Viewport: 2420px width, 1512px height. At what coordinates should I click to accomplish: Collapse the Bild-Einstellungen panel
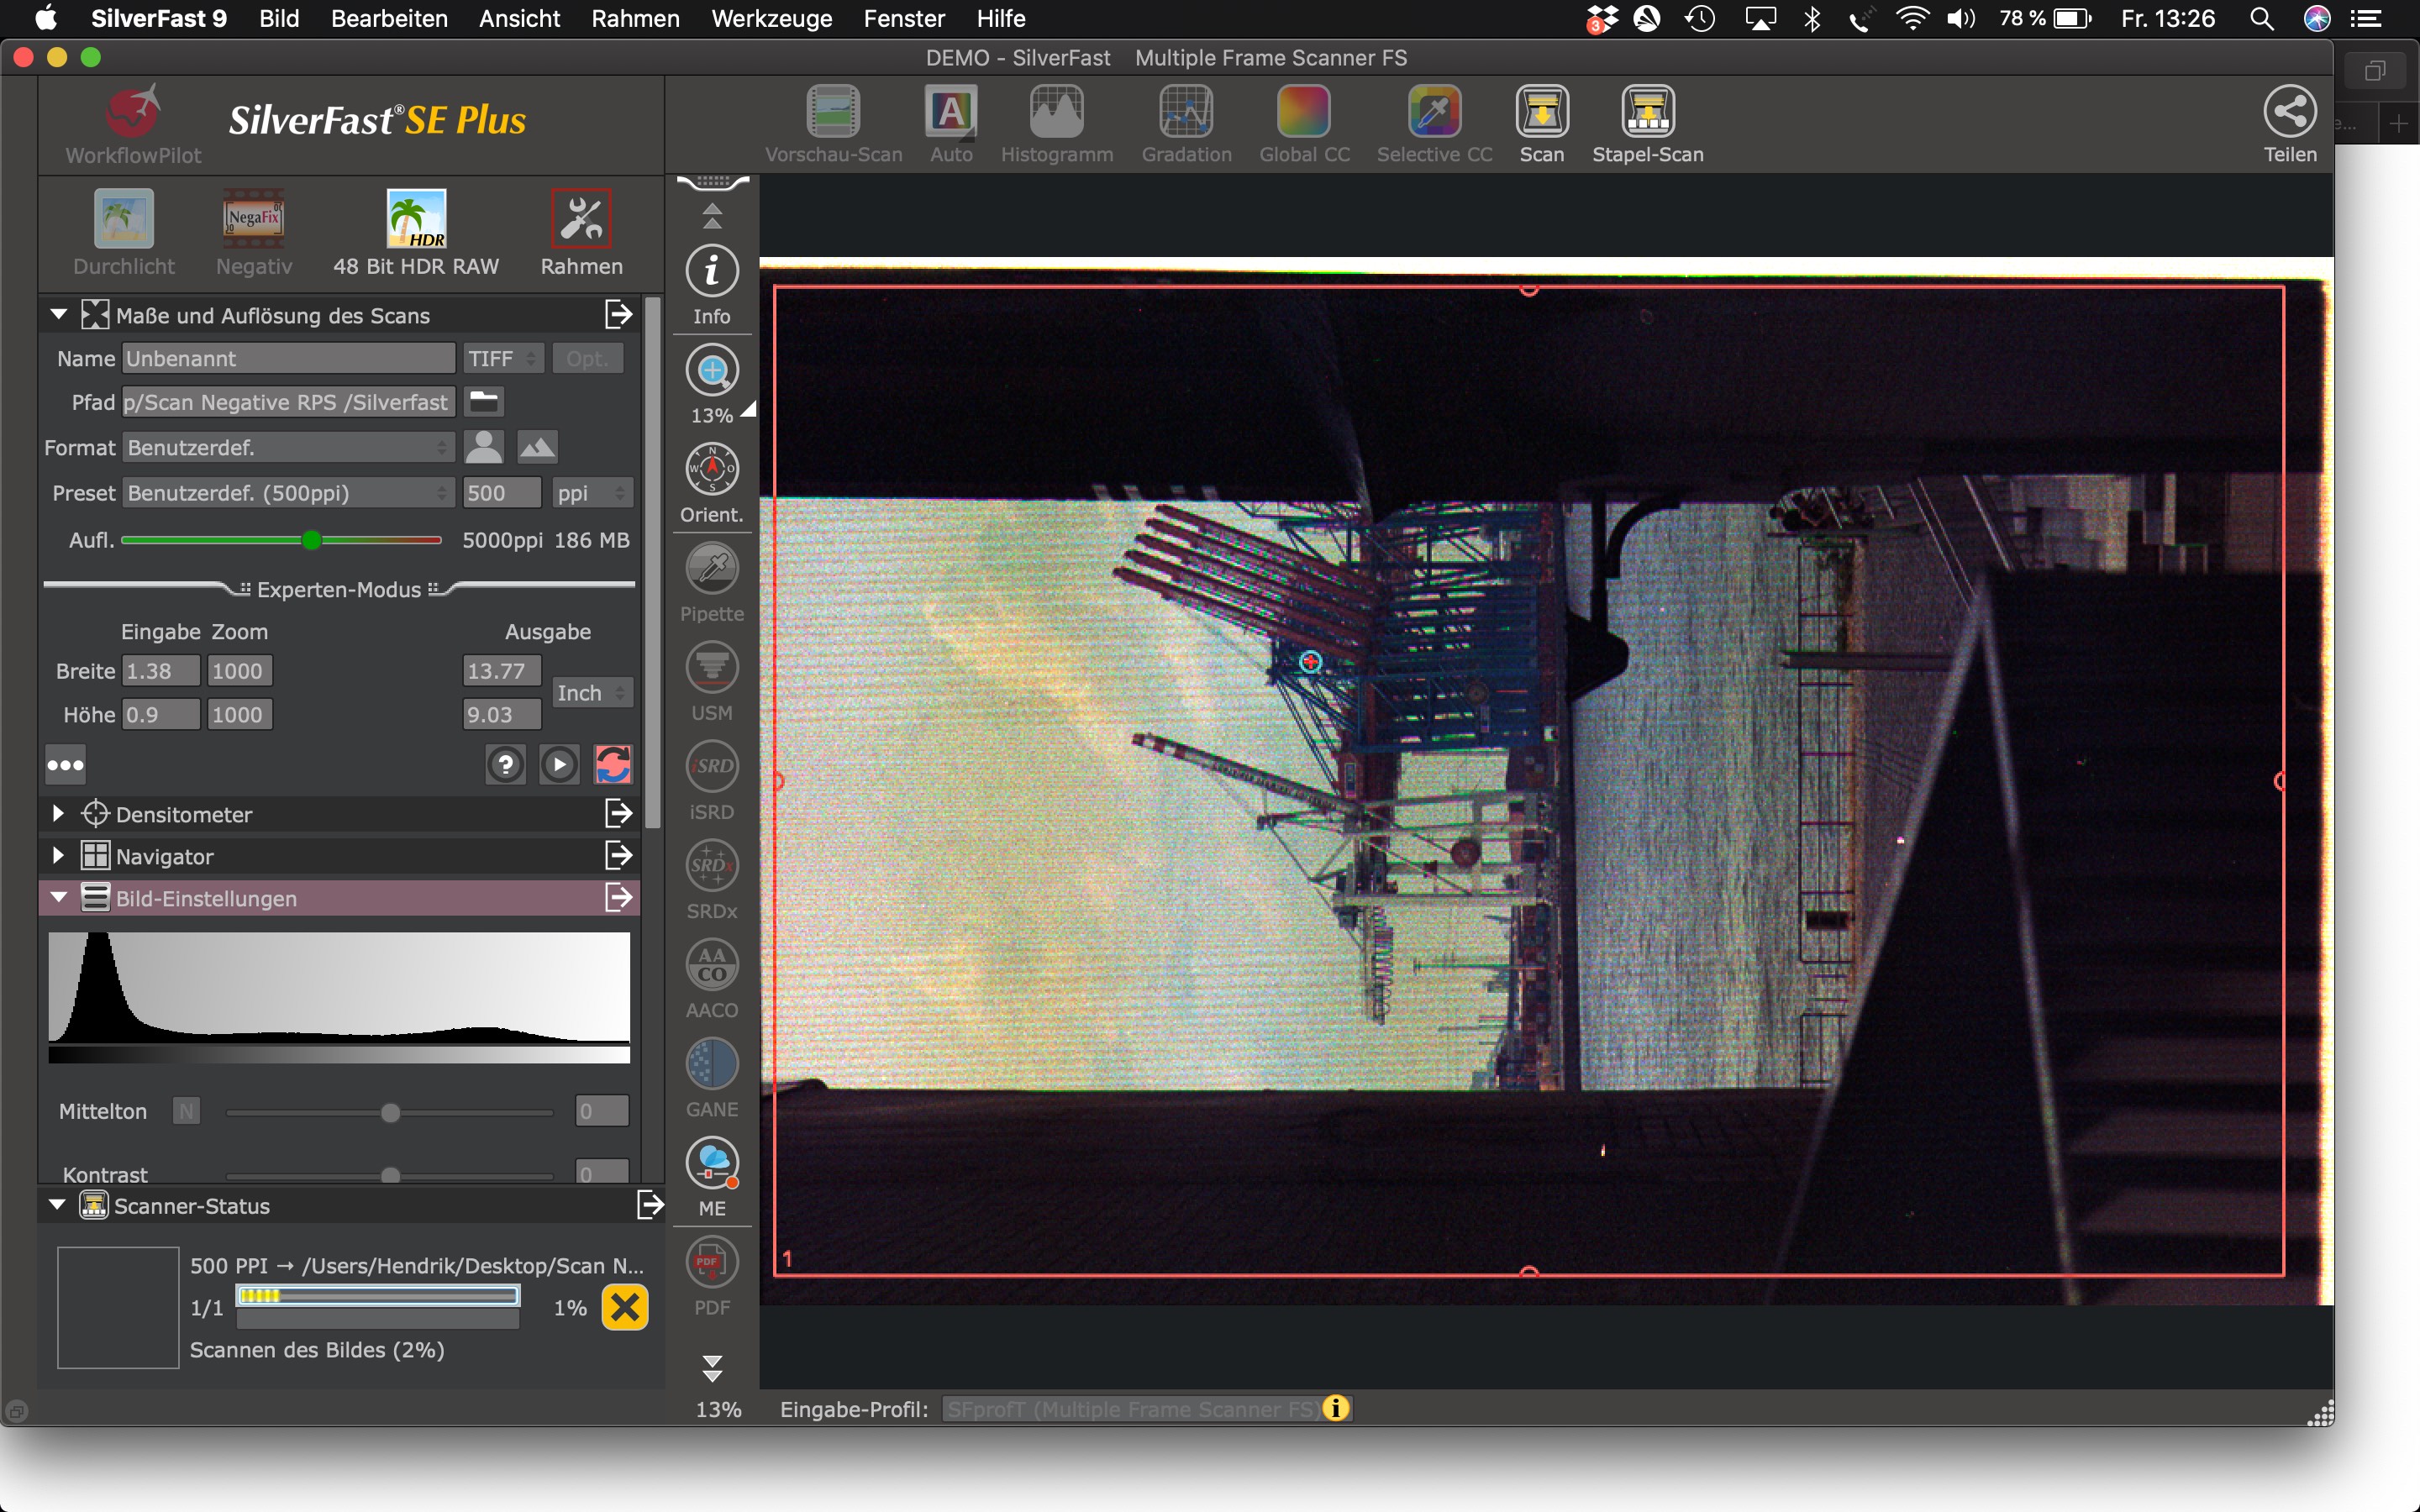point(58,898)
